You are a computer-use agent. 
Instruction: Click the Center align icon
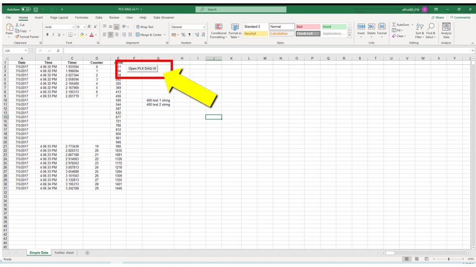tap(111, 35)
